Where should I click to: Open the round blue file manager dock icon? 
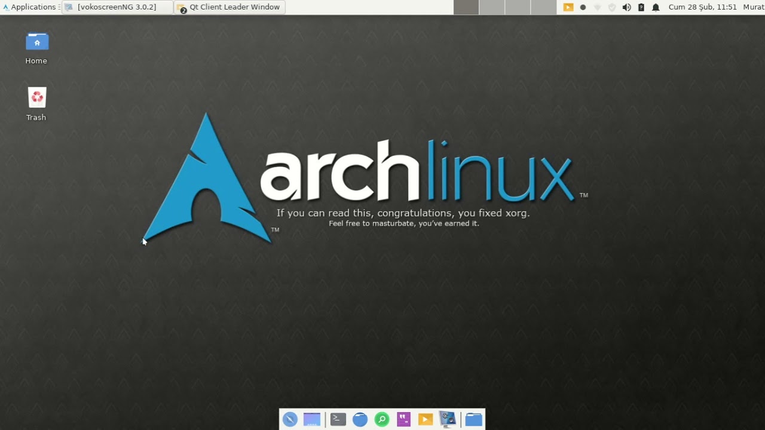coord(360,419)
